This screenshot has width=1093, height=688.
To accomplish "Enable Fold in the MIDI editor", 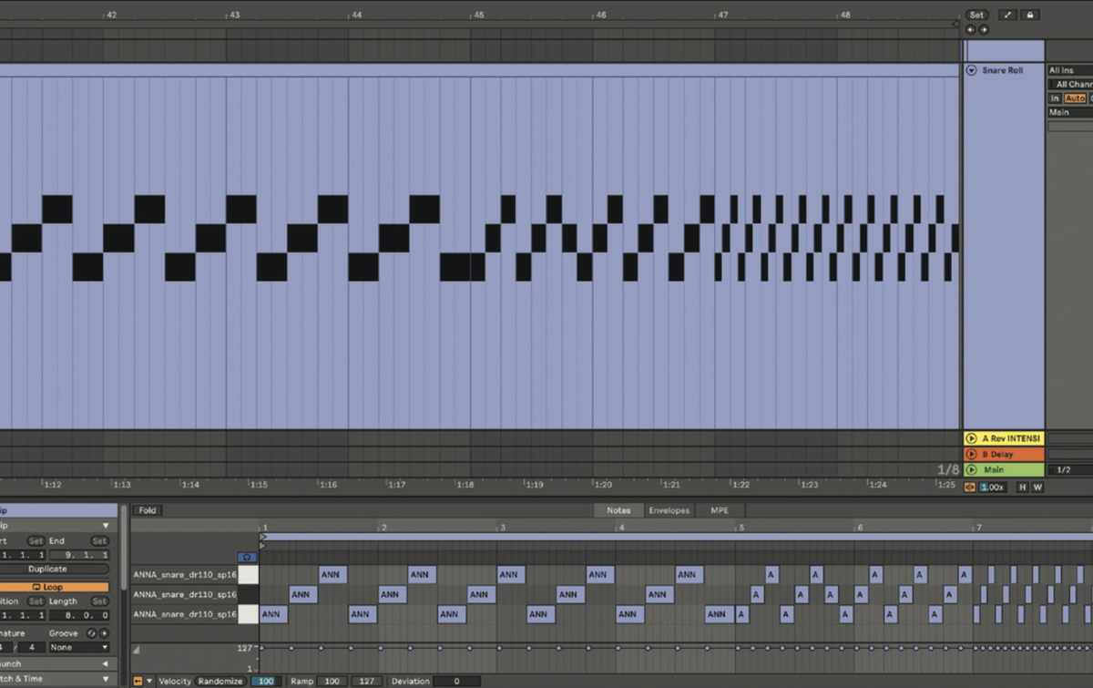I will 147,510.
